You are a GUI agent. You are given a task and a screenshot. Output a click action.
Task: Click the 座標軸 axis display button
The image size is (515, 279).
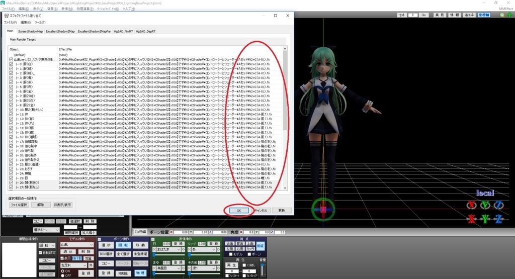click(x=484, y=15)
